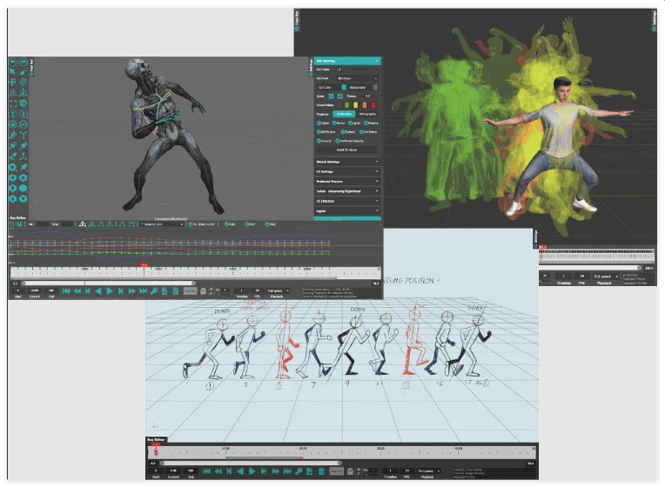Pick the red ghost palette swatch

tap(373, 105)
